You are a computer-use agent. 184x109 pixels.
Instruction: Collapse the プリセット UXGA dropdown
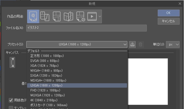tap(77, 44)
